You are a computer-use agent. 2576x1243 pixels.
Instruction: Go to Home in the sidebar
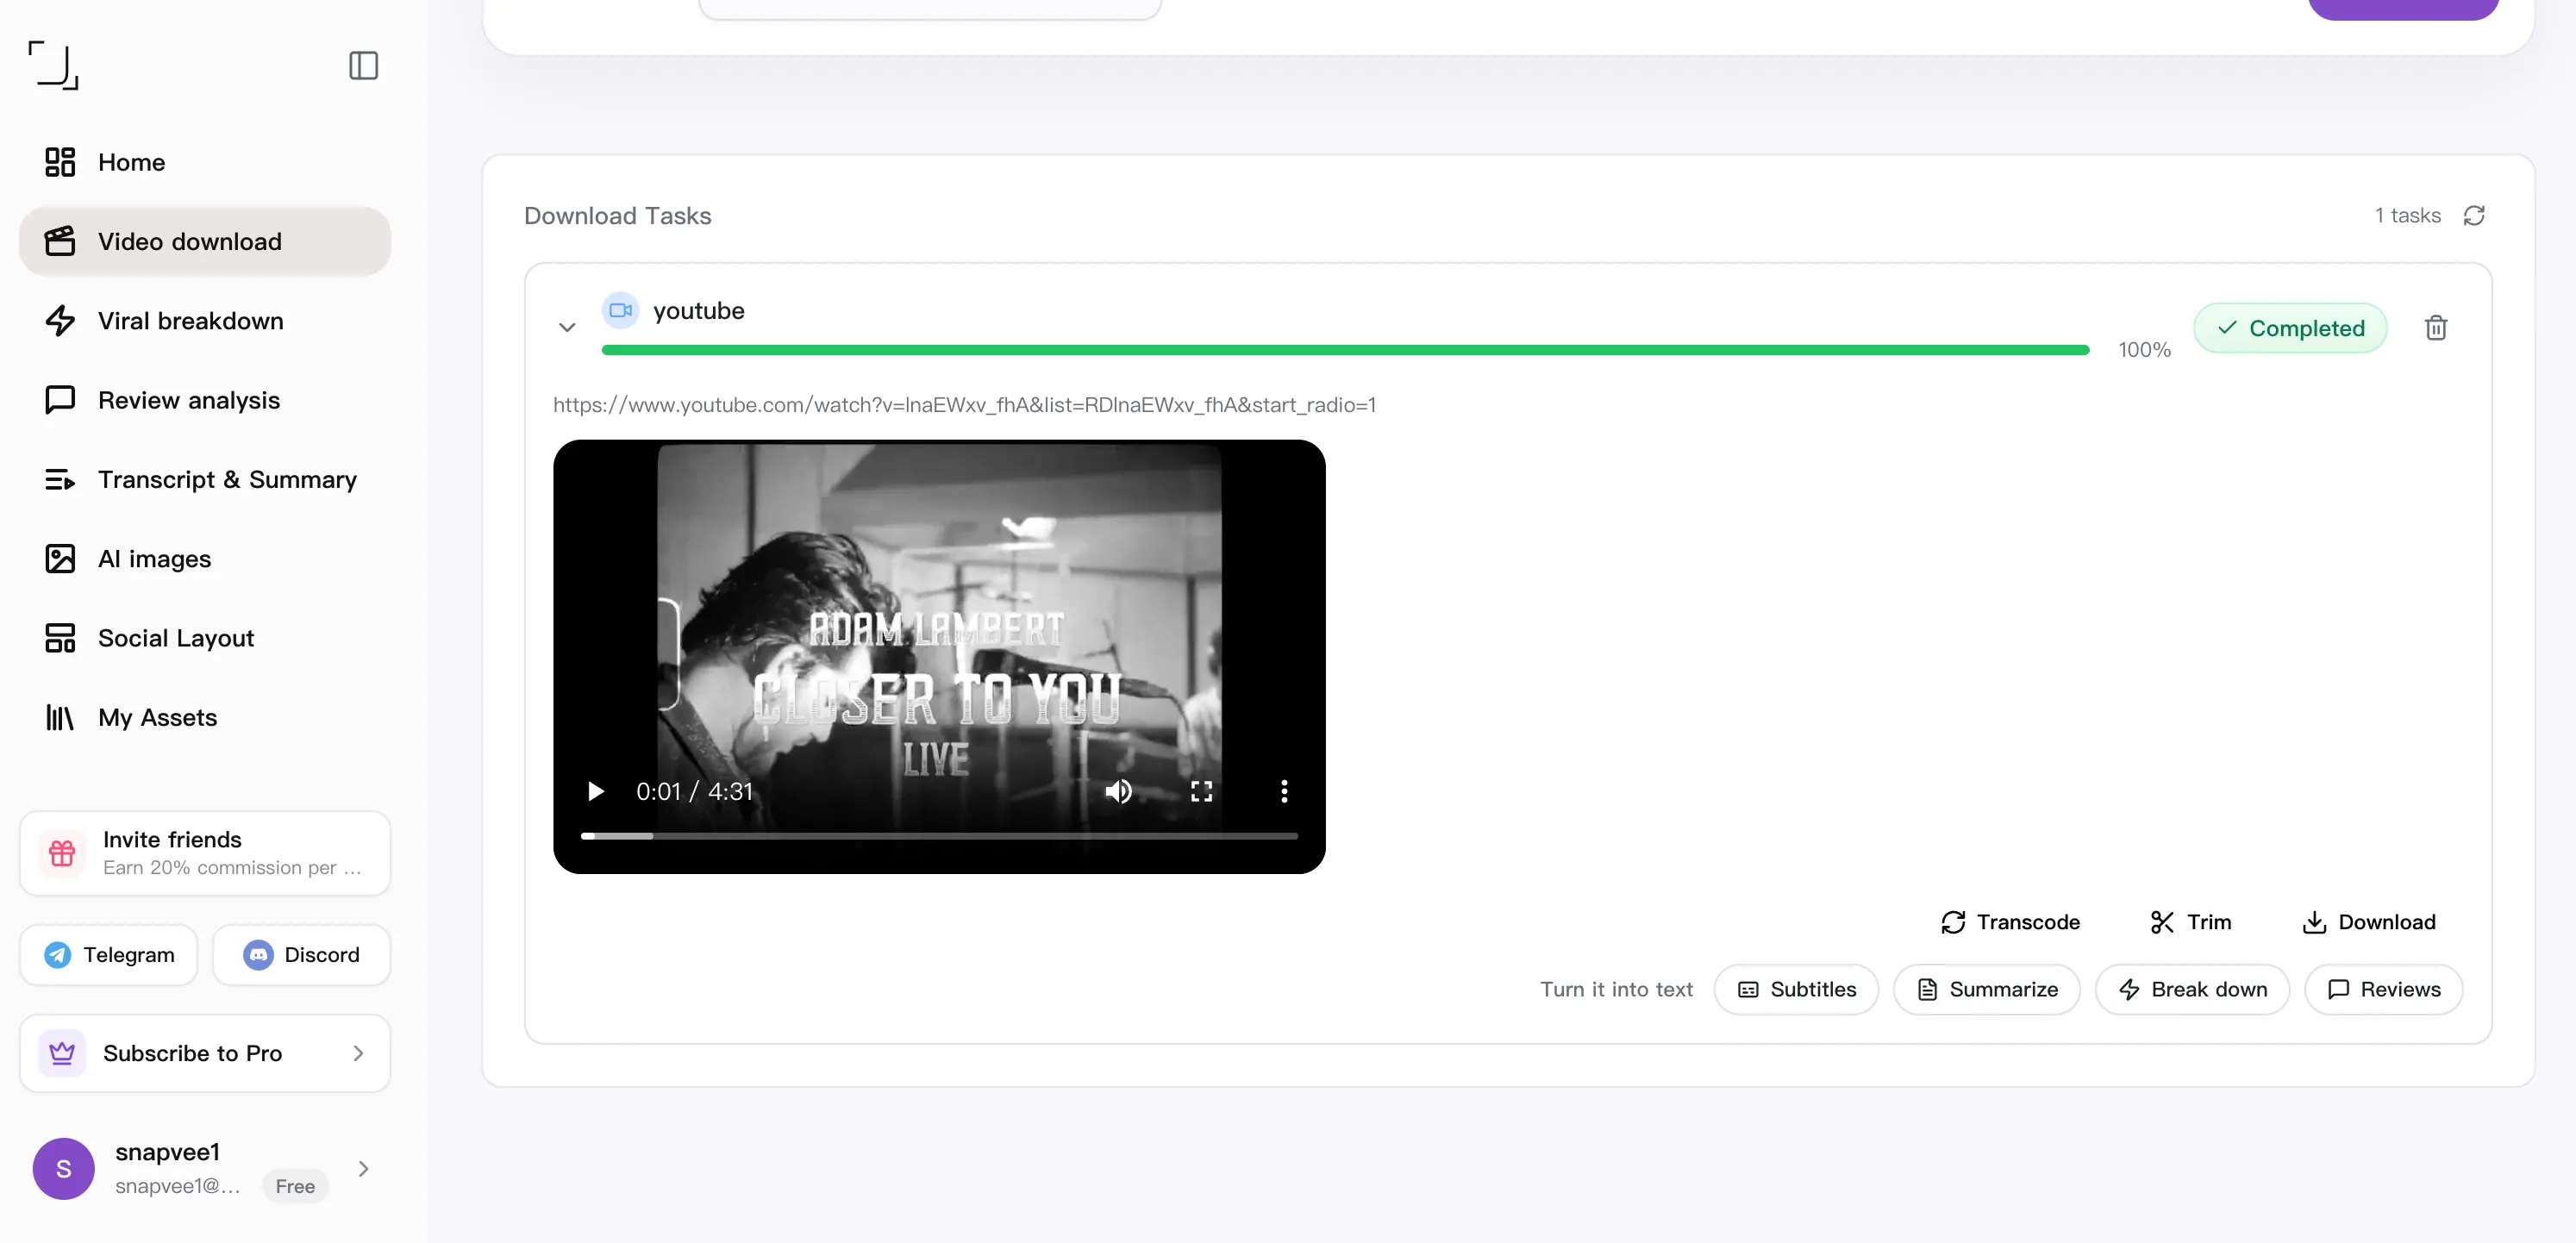click(x=205, y=162)
